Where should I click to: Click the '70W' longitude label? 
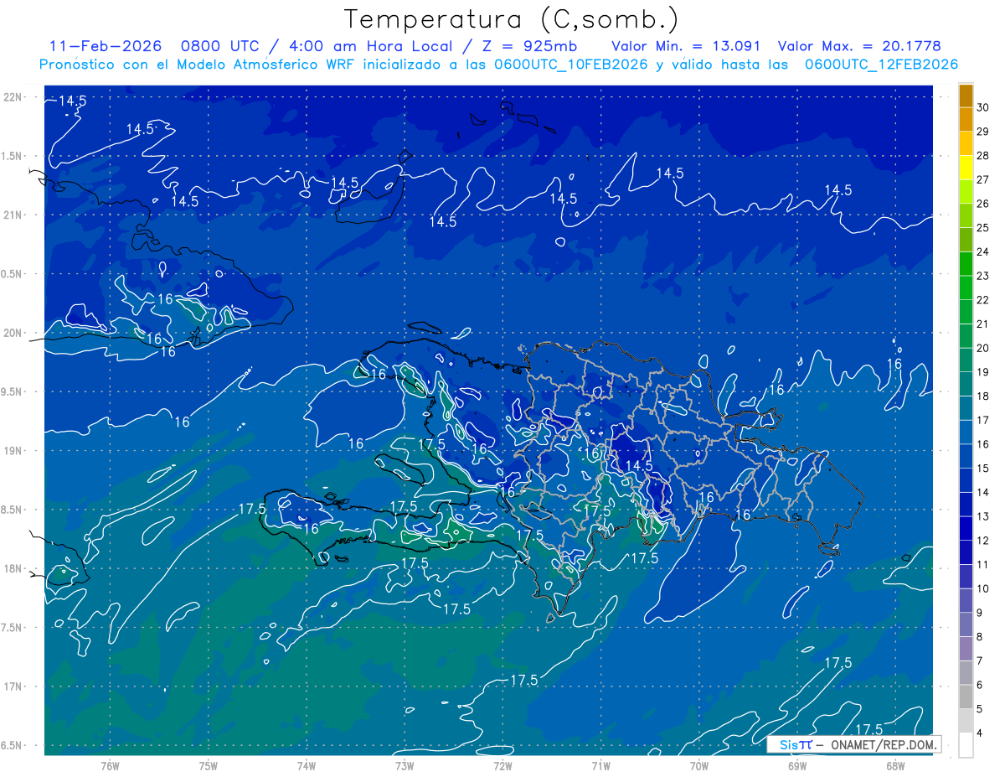click(x=698, y=765)
